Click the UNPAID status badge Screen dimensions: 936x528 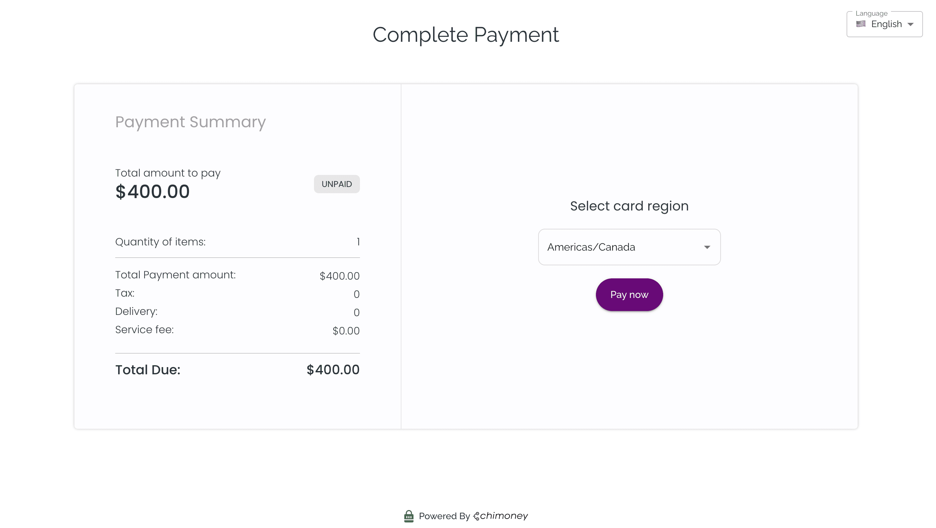(336, 184)
